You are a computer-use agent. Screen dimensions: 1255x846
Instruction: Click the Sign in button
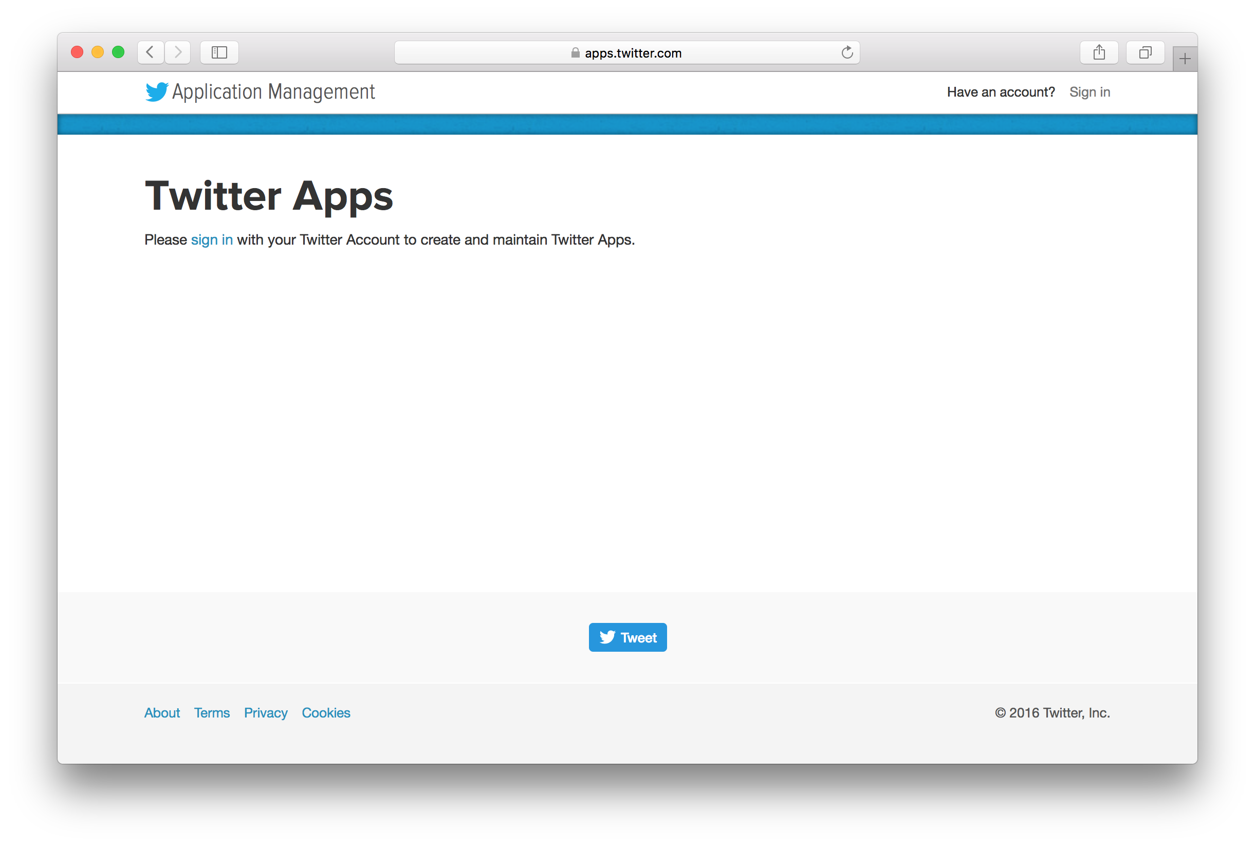(x=1090, y=91)
